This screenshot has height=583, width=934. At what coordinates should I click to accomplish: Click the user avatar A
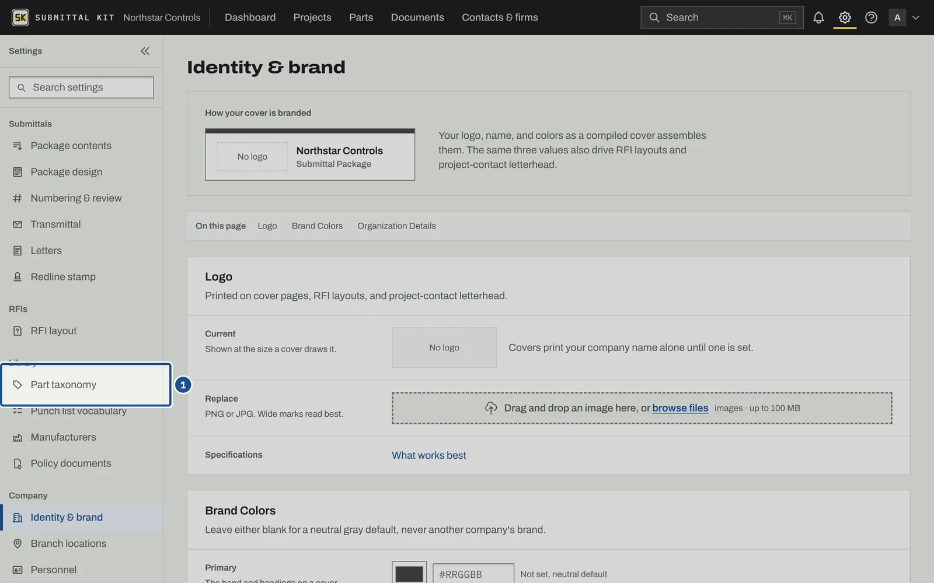(x=897, y=17)
